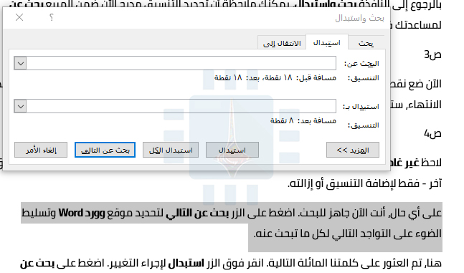Click the bold word Word in highlighted paragraph
The height and width of the screenshot is (273, 464).
70,213
